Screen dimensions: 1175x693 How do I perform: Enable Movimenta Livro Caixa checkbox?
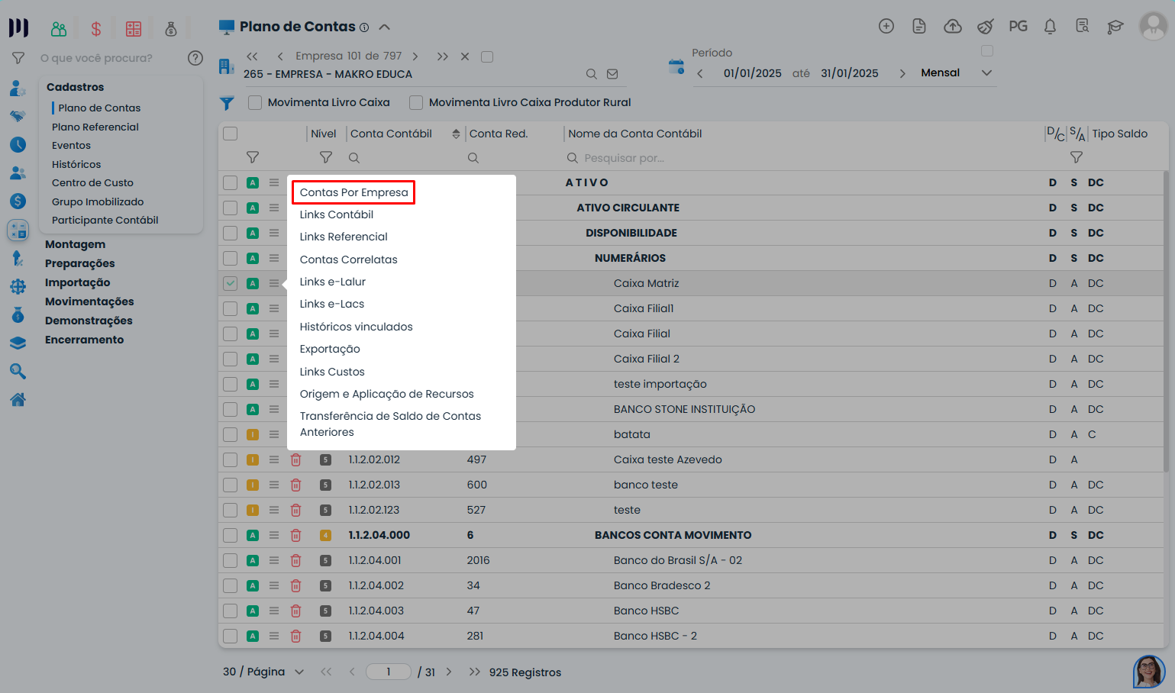255,102
